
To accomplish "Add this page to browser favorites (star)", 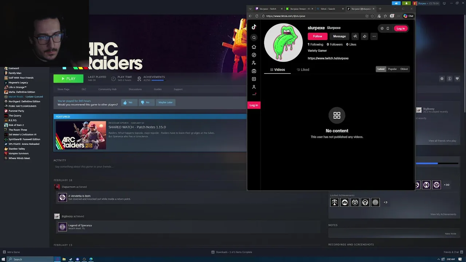I will [372, 16].
